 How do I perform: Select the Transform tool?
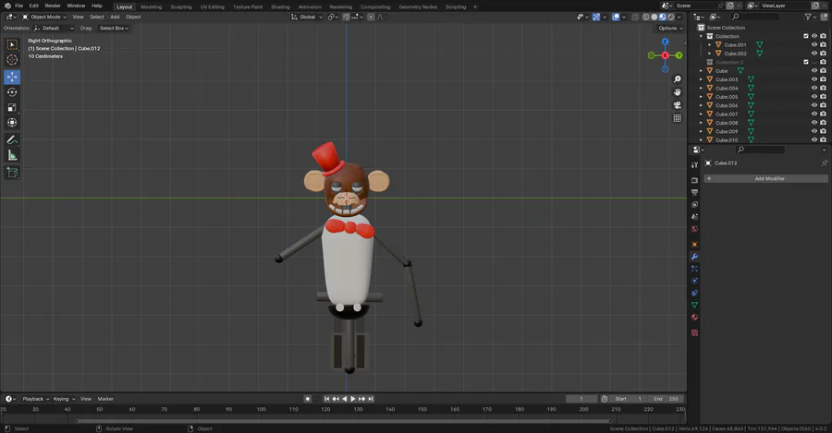point(12,123)
